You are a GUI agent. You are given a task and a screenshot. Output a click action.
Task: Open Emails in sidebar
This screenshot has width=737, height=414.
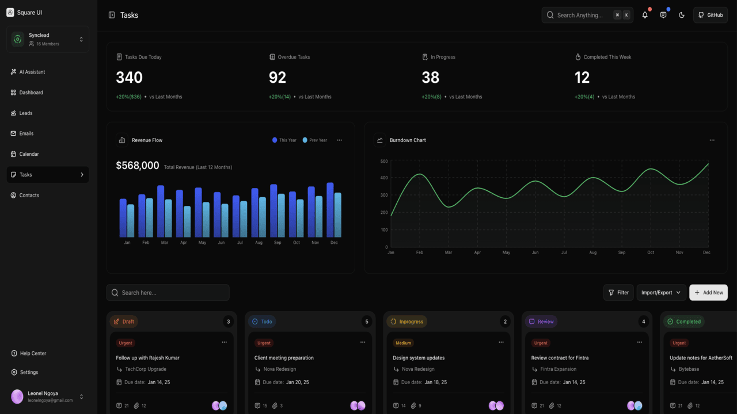48,133
